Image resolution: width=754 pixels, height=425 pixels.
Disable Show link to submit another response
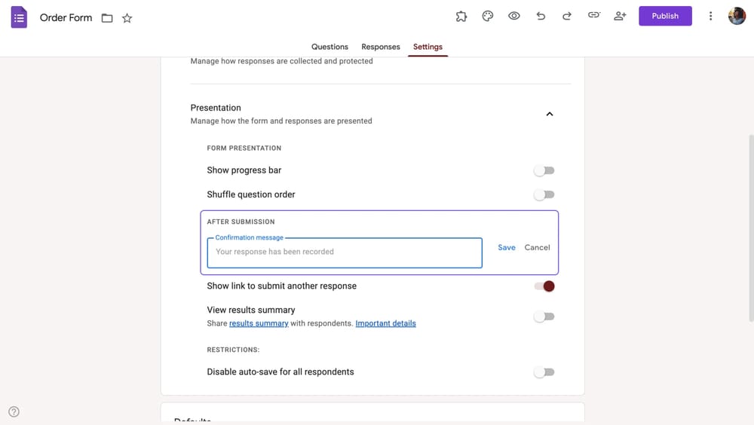pos(544,286)
